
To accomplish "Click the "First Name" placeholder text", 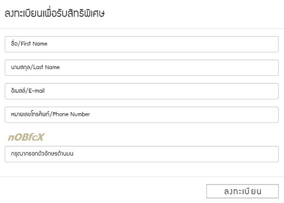I will 34,44.
